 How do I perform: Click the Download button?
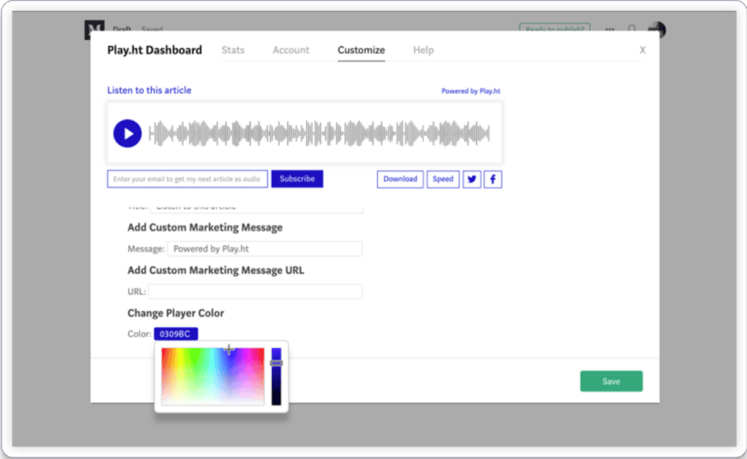point(400,180)
